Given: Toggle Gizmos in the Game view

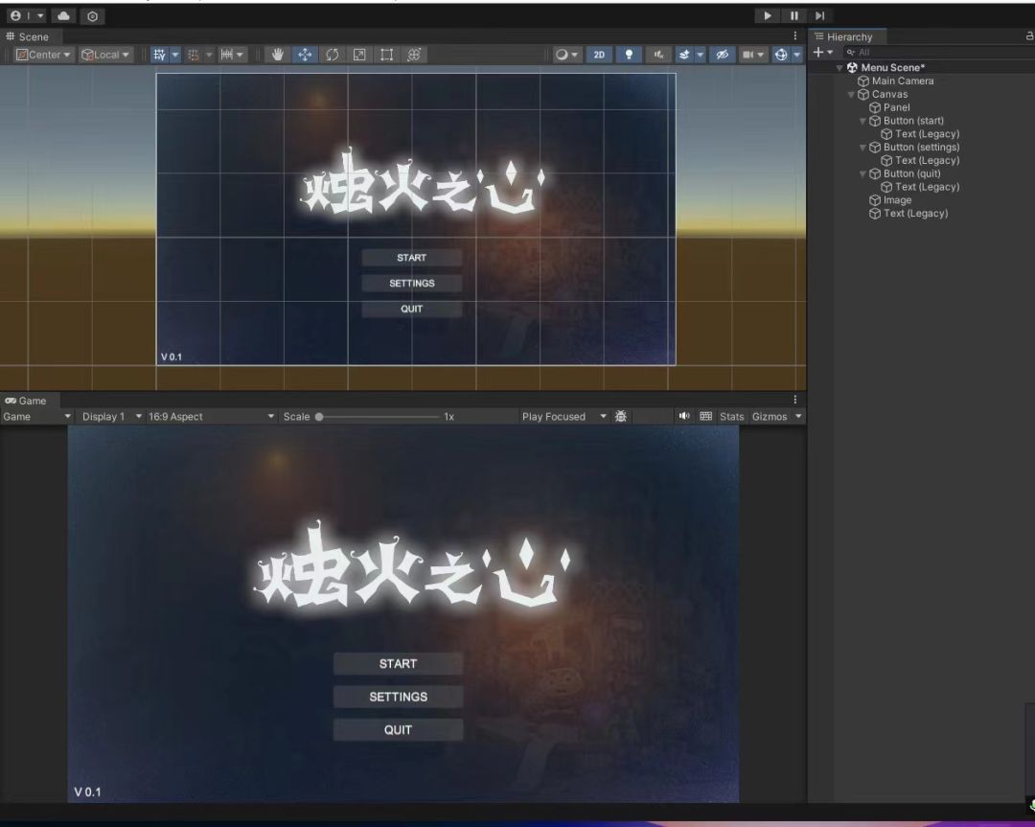Looking at the screenshot, I should click(769, 417).
